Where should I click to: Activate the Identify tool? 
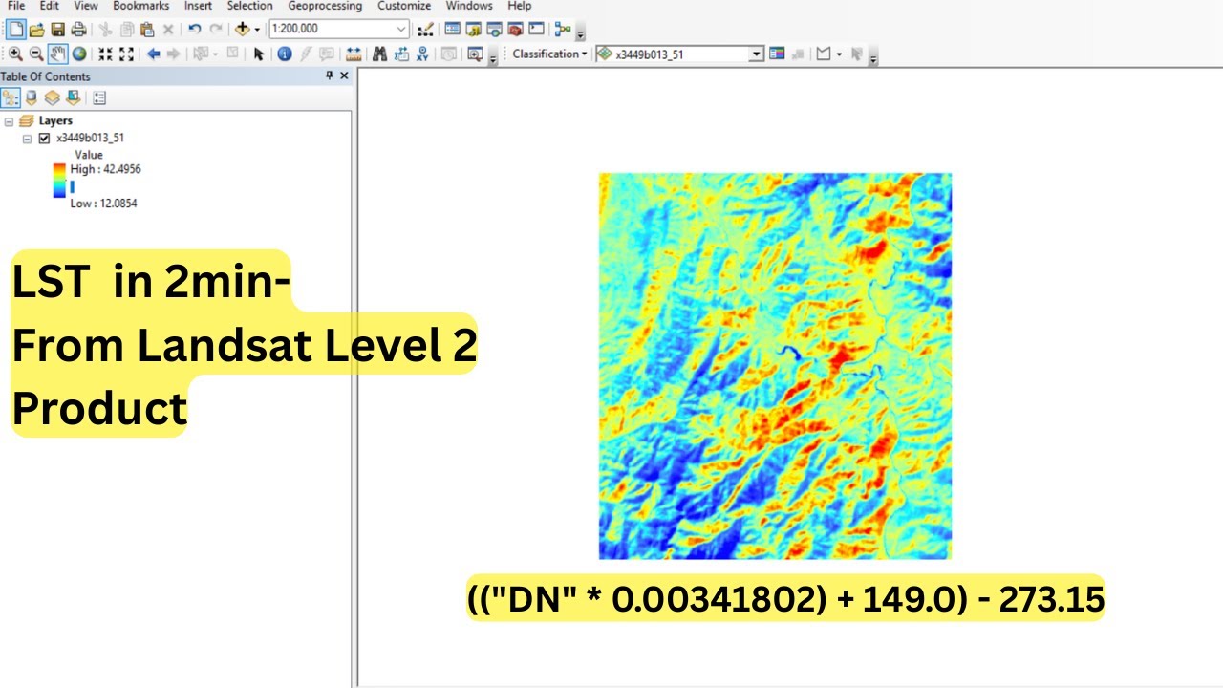click(x=285, y=54)
